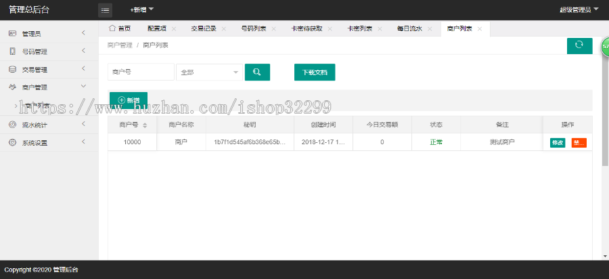609x279 pixels.
Task: Click the green floating circle badge
Action: click(x=605, y=47)
